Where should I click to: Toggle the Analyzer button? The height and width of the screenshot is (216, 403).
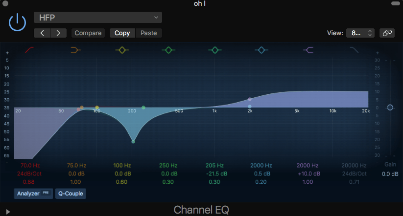pos(33,194)
